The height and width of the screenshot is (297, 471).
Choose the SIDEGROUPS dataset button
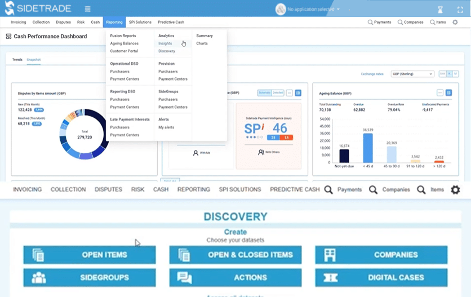click(90, 277)
